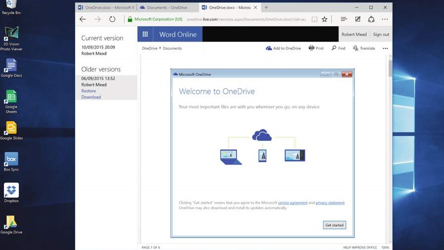
Task: Make a web note with pen icon
Action: [x=358, y=19]
